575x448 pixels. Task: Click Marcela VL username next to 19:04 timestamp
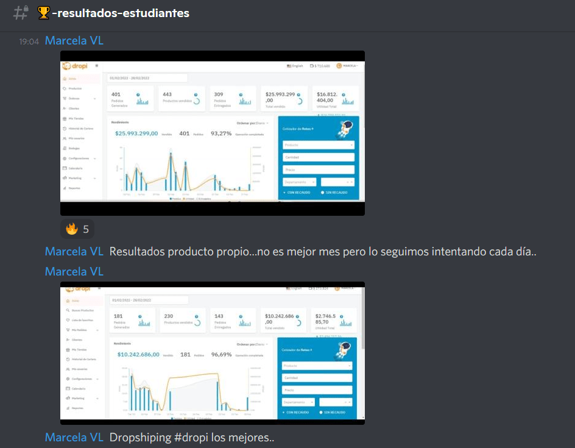point(74,41)
